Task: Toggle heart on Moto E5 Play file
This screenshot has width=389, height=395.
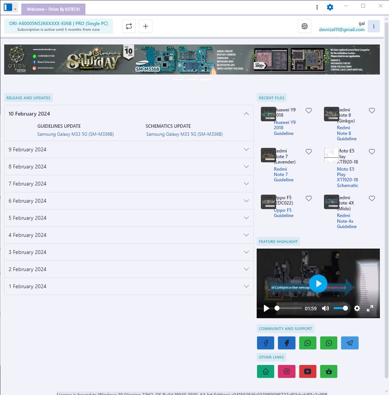Action: coord(372,152)
